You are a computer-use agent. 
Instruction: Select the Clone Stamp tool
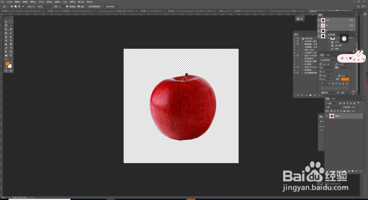click(x=6, y=37)
